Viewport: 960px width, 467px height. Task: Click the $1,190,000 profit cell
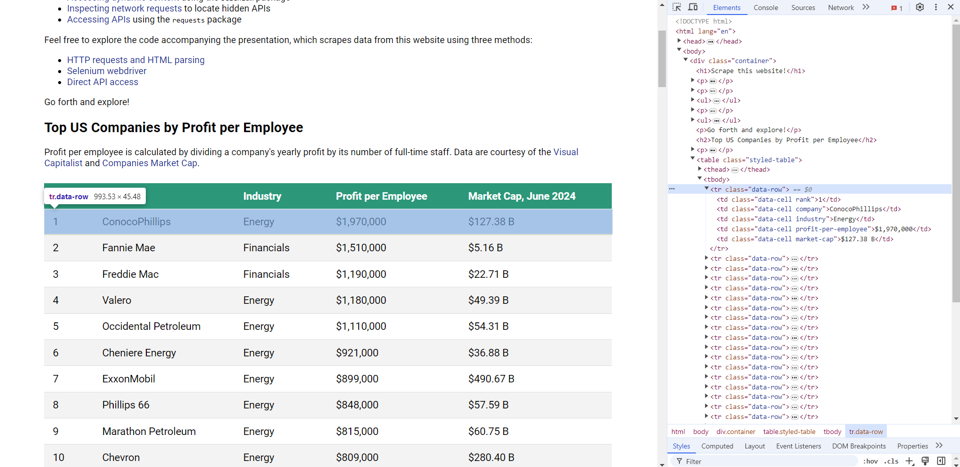[x=361, y=274]
